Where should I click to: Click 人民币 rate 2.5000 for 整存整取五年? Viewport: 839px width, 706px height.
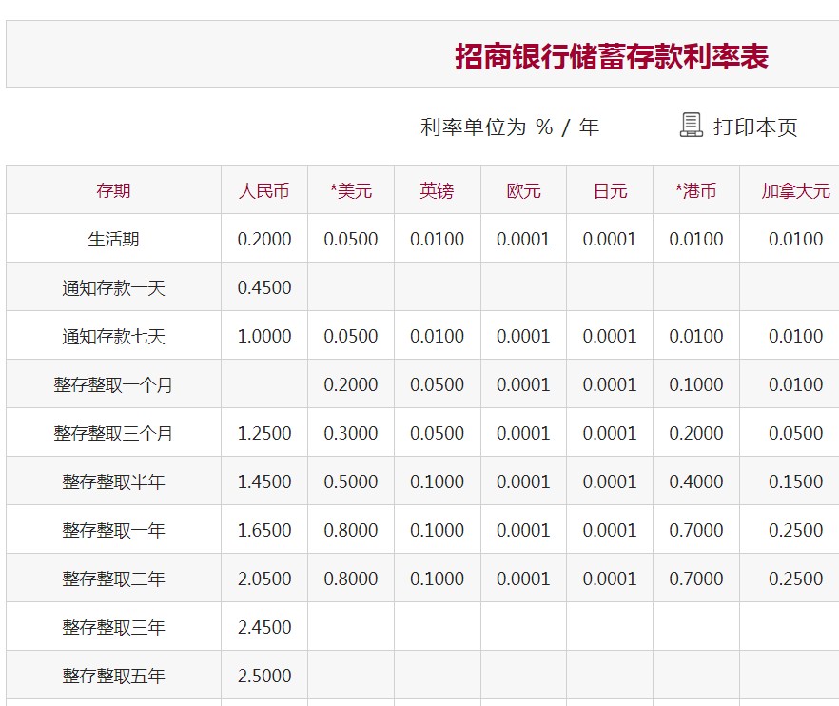tap(264, 676)
